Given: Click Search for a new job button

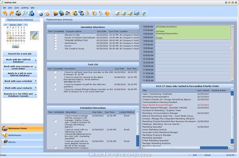Looking at the screenshot, I should pyautogui.click(x=20, y=54).
